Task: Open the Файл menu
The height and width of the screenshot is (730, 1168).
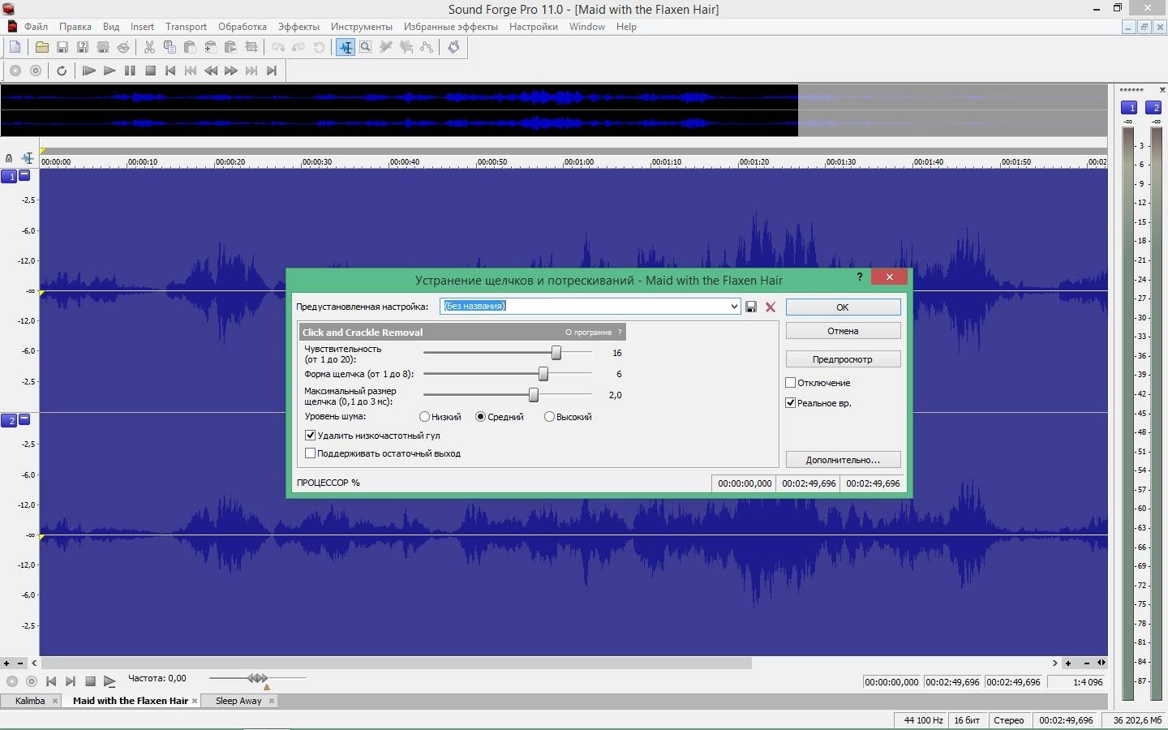Action: pyautogui.click(x=36, y=27)
